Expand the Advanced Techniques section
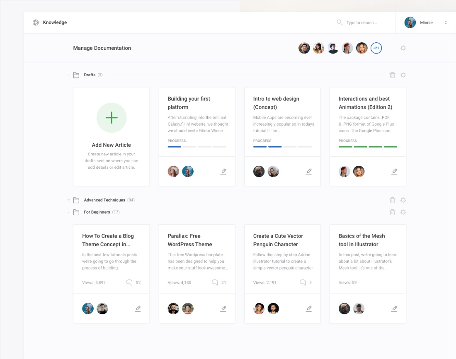The image size is (456, 359). click(68, 200)
